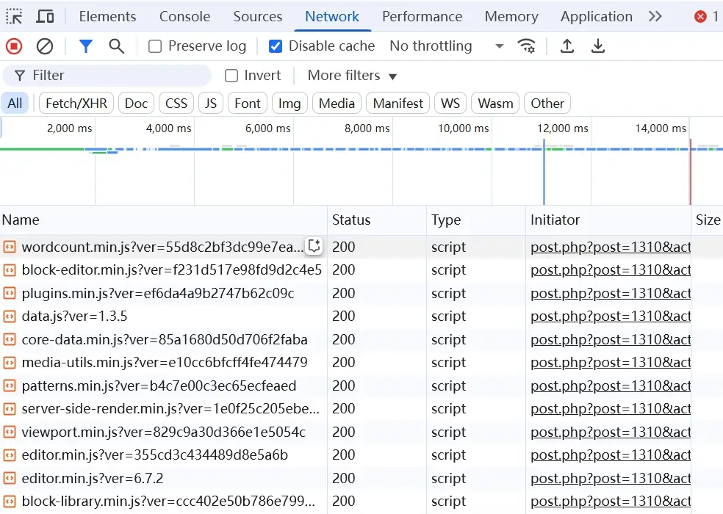
Task: Stop recording network log
Action: coord(14,46)
